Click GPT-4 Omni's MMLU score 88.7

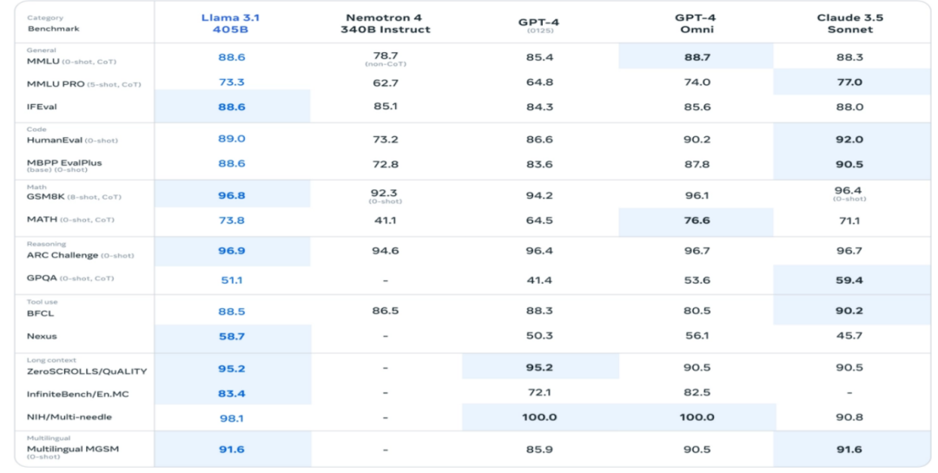click(x=697, y=57)
